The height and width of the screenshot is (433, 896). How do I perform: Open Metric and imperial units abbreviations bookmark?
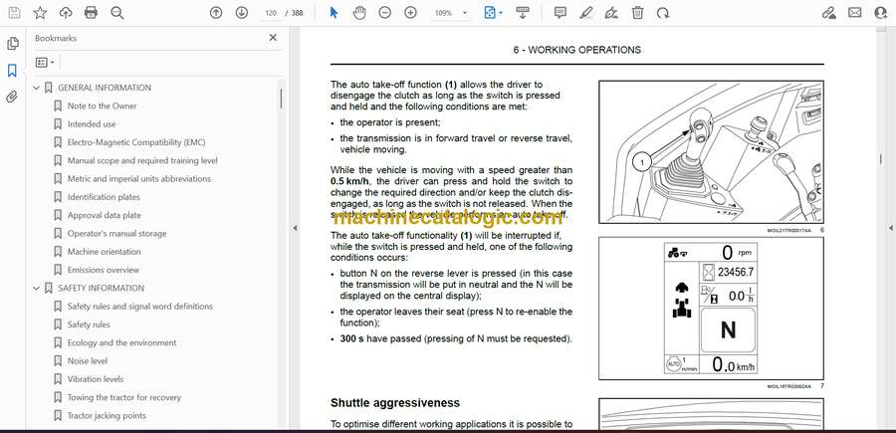click(x=138, y=179)
